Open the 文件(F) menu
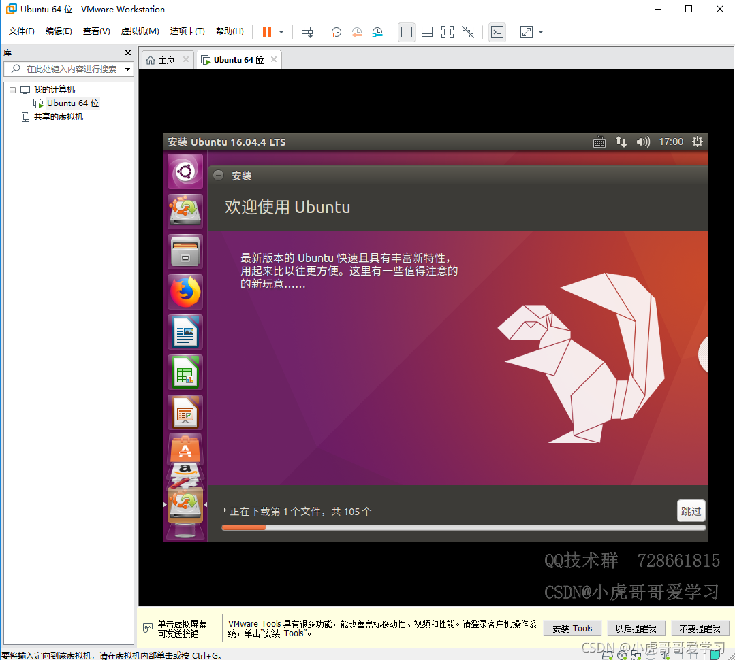 click(22, 31)
